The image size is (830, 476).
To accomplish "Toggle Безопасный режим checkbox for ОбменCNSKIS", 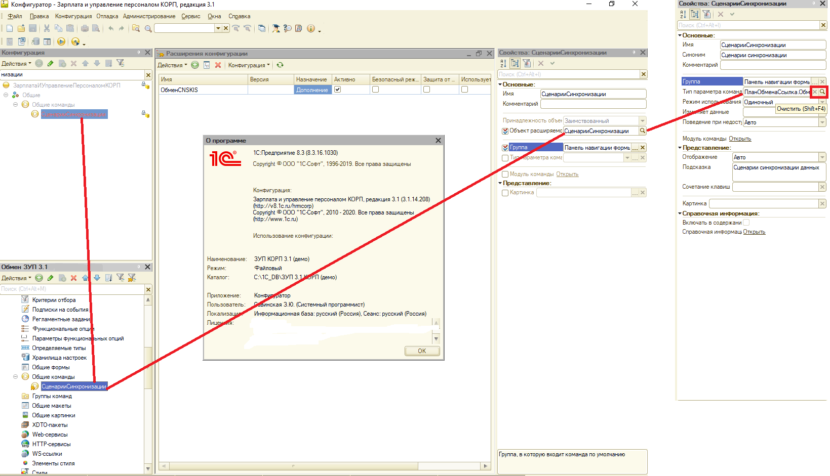I will pyautogui.click(x=375, y=90).
